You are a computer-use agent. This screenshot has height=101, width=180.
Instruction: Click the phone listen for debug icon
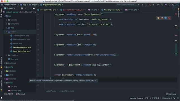point(150,5)
